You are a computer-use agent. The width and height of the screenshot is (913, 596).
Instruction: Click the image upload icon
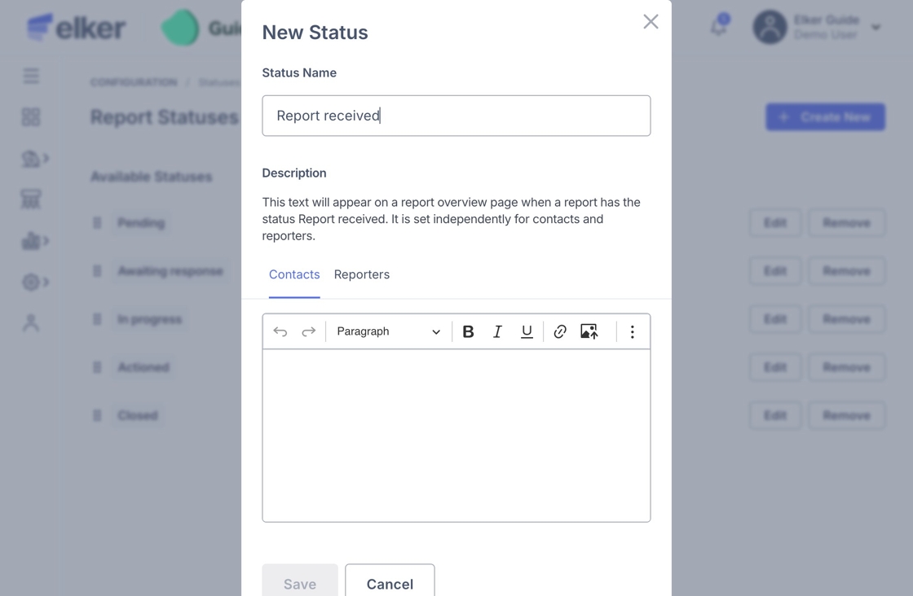589,331
